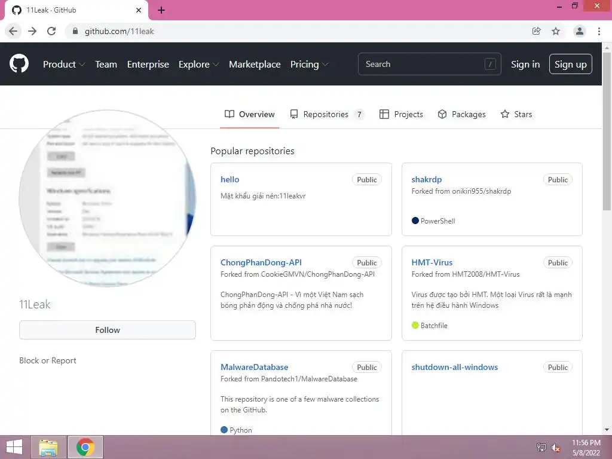
Task: Click the network tray icon
Action: [541, 448]
